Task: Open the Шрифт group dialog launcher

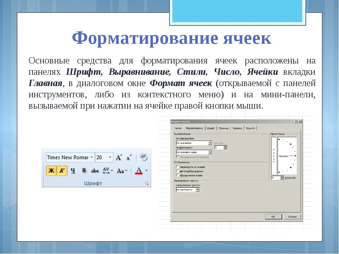Action: [147, 183]
